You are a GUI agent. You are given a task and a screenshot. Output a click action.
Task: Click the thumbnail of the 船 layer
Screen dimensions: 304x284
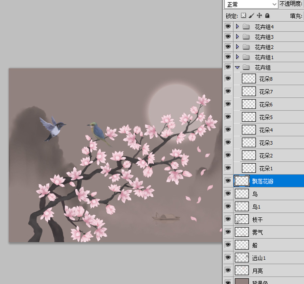242,245
